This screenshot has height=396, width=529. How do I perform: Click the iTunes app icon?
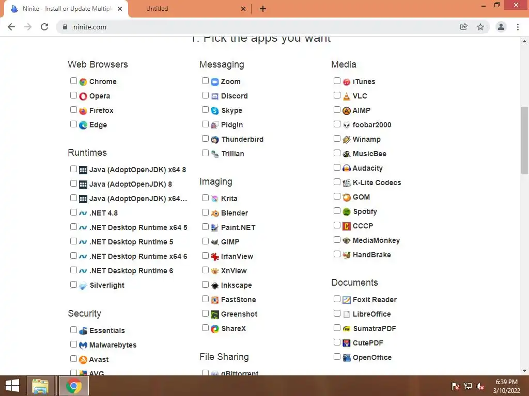pos(347,82)
